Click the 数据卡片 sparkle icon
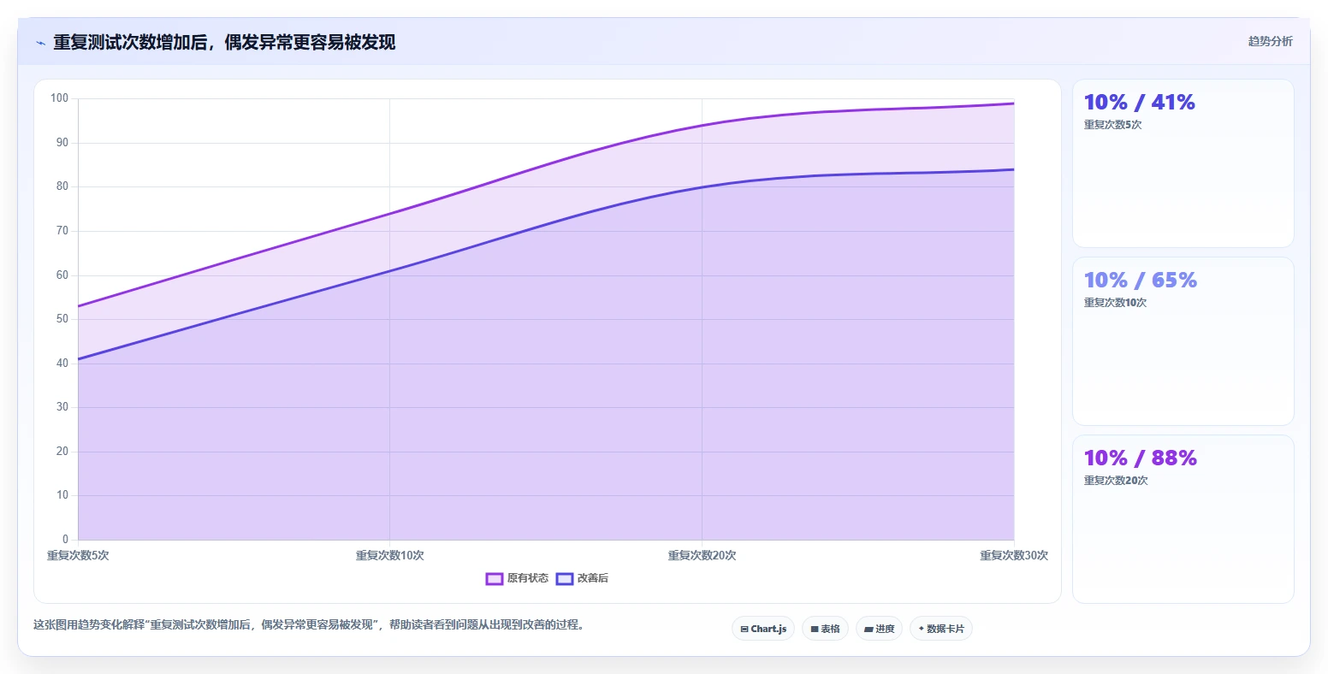Image resolution: width=1328 pixels, height=674 pixels. click(x=922, y=629)
